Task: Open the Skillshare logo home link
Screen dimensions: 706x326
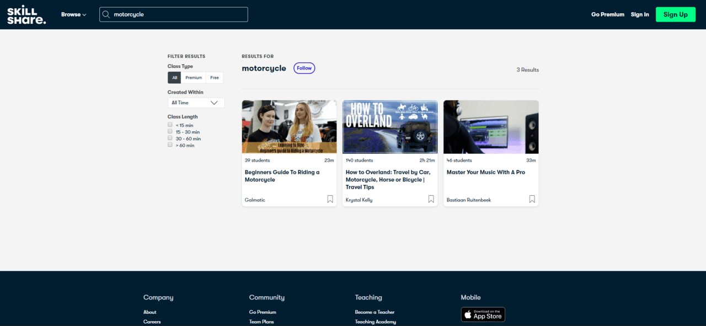Action: [26, 14]
